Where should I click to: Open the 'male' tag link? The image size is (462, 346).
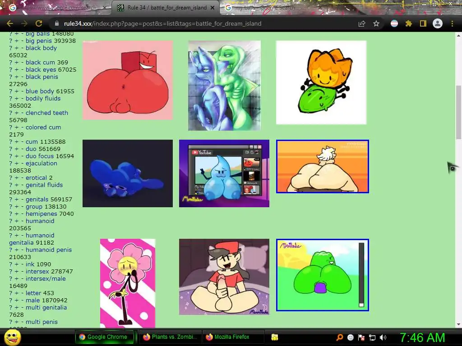coord(32,300)
